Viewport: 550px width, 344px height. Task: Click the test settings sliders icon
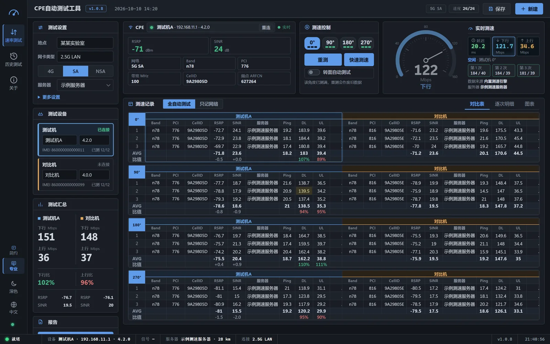coord(41,28)
